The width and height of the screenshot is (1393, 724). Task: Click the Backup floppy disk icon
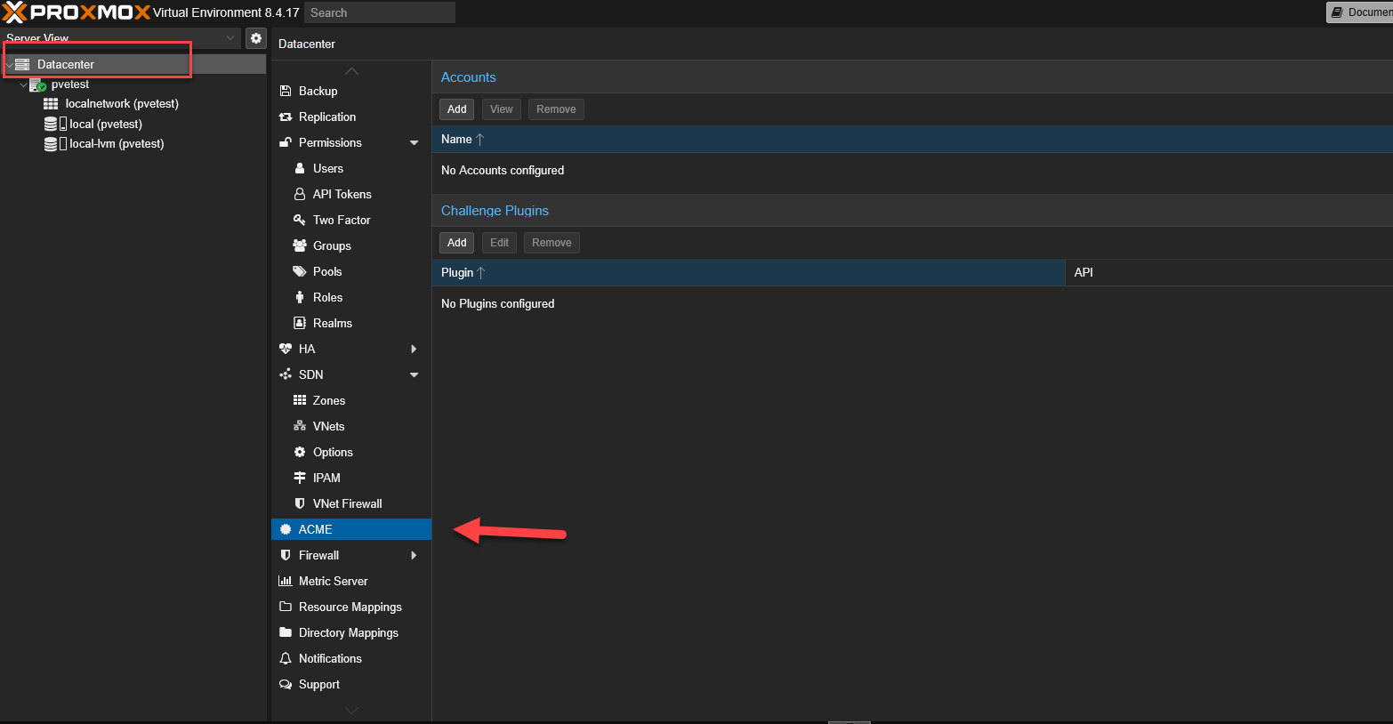(x=286, y=91)
